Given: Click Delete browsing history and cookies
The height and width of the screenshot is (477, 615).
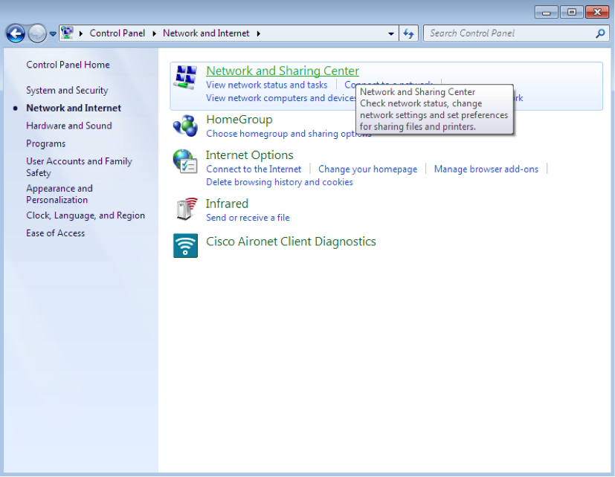Looking at the screenshot, I should pos(279,182).
